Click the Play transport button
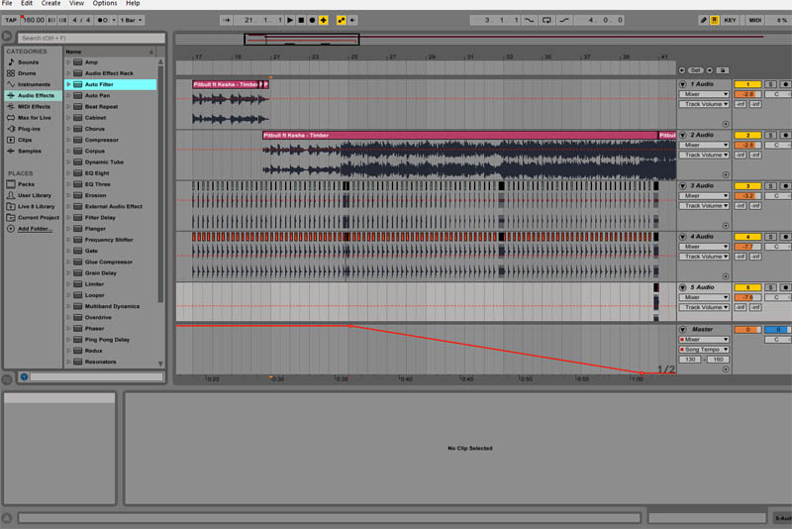Viewport: 792px width, 529px height. coord(290,20)
